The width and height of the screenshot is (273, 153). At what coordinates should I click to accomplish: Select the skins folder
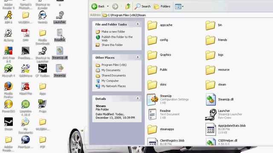(x=157, y=85)
